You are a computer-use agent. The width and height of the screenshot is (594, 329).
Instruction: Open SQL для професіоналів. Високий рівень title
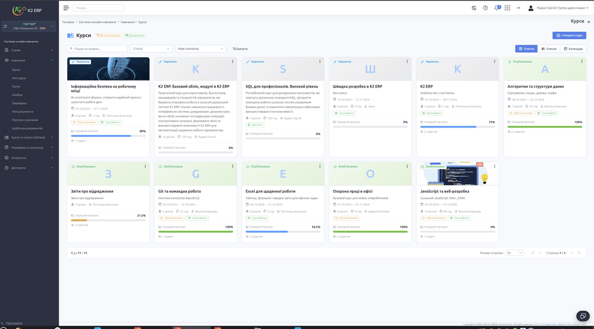pos(282,86)
